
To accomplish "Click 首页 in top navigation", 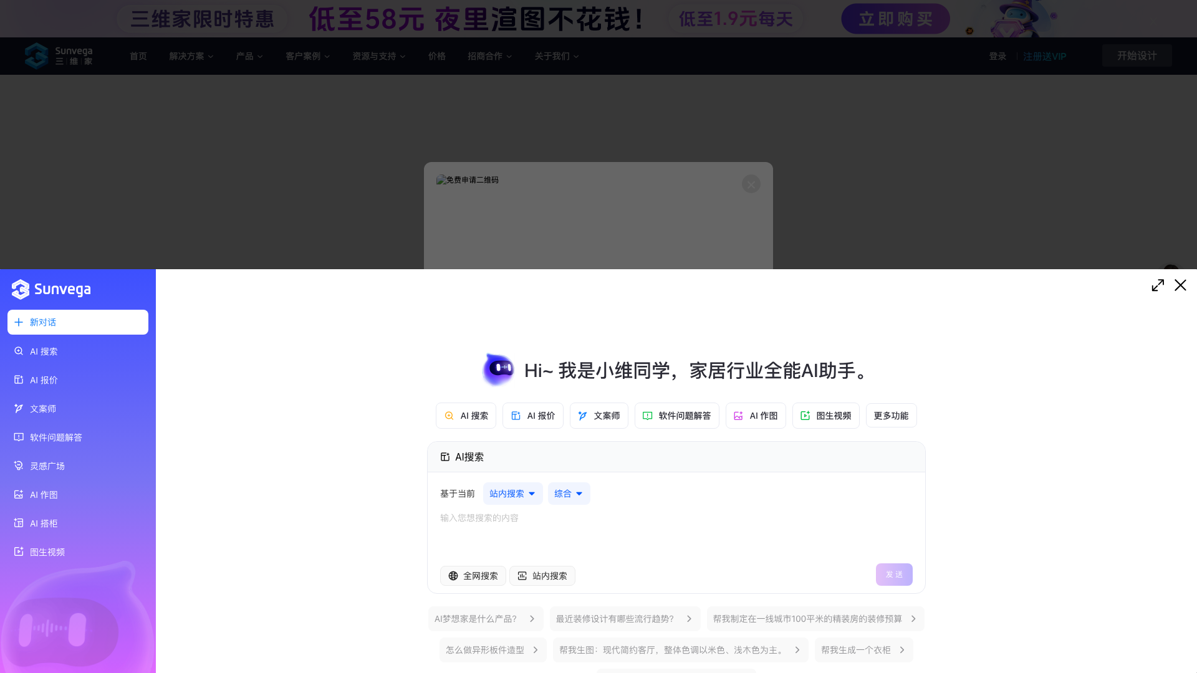I will point(138,56).
